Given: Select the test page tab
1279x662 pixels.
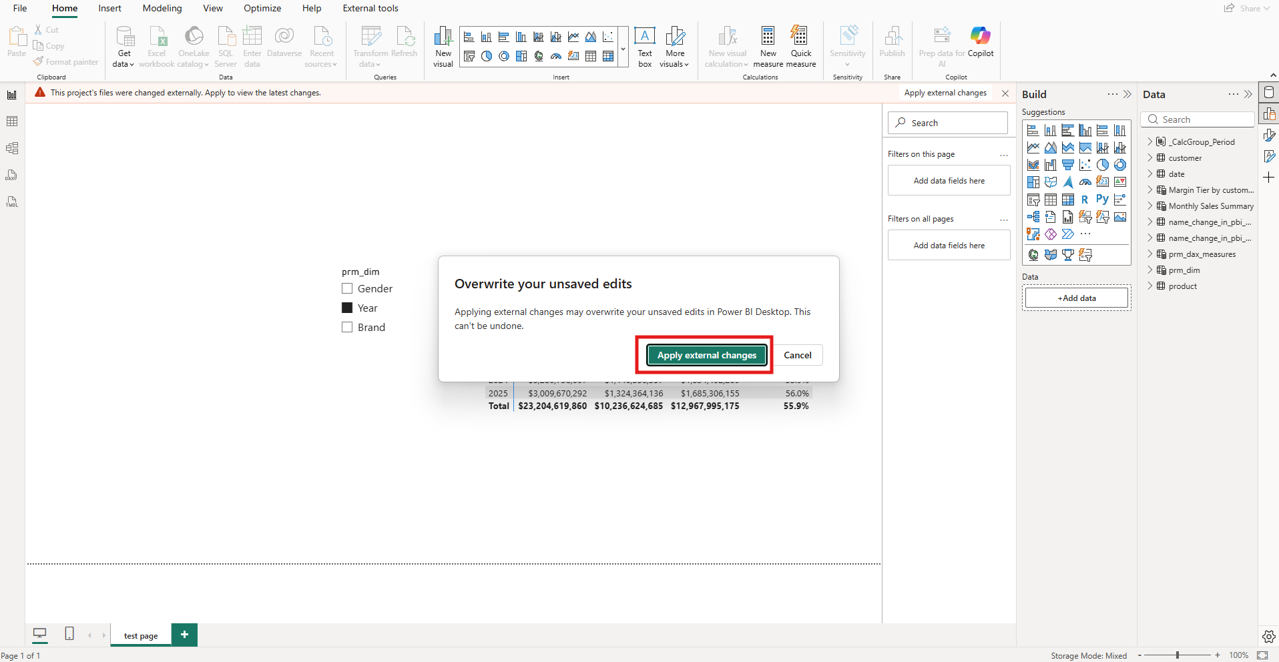Looking at the screenshot, I should tap(141, 635).
